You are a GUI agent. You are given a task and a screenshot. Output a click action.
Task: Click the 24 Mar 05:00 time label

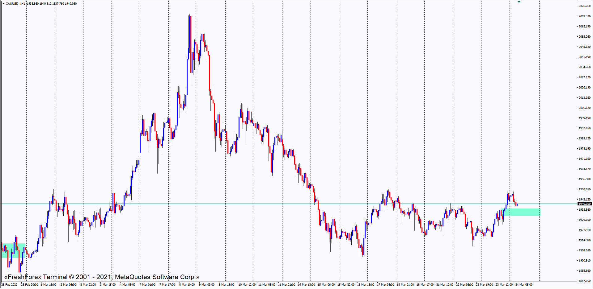tap(524, 285)
